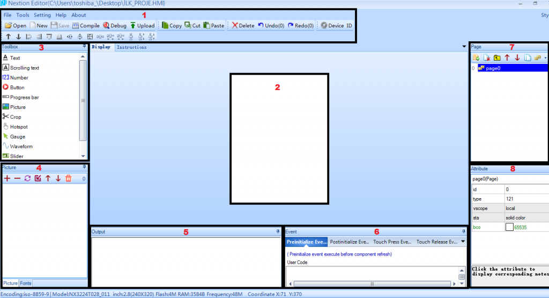Open the Page toolbar overflow dropdown arrow
Image resolution: width=549 pixels, height=298 pixels.
[x=545, y=57]
